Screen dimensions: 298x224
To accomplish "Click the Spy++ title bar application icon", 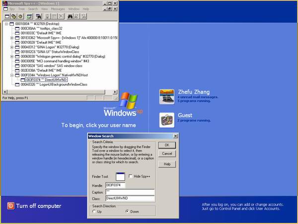I will point(5,3).
